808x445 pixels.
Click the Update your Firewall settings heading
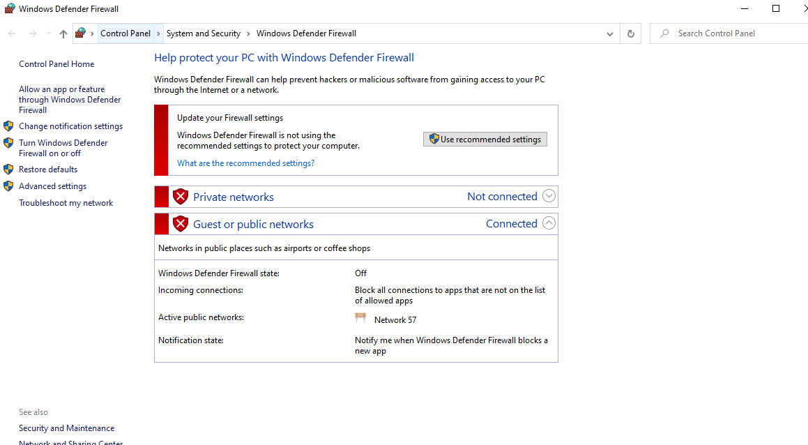click(230, 118)
